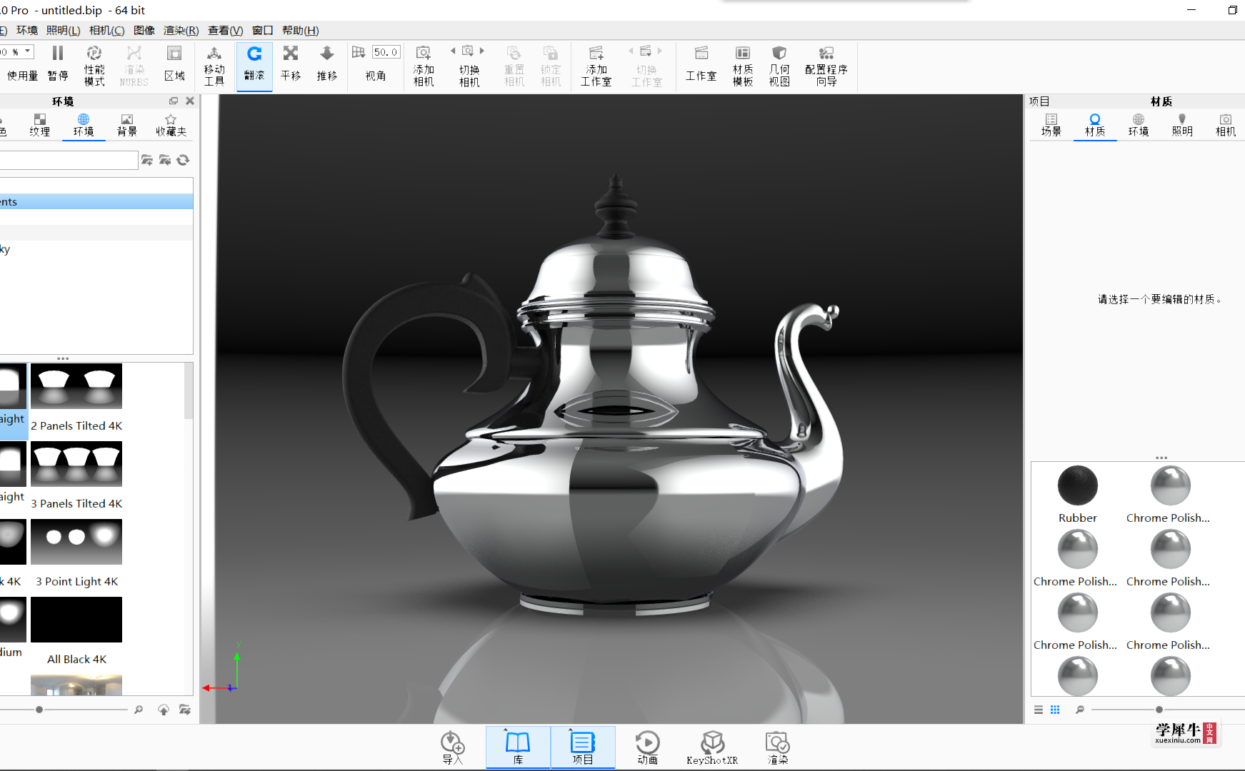
Task: Toggle the 暂停 pause render button
Action: [58, 64]
